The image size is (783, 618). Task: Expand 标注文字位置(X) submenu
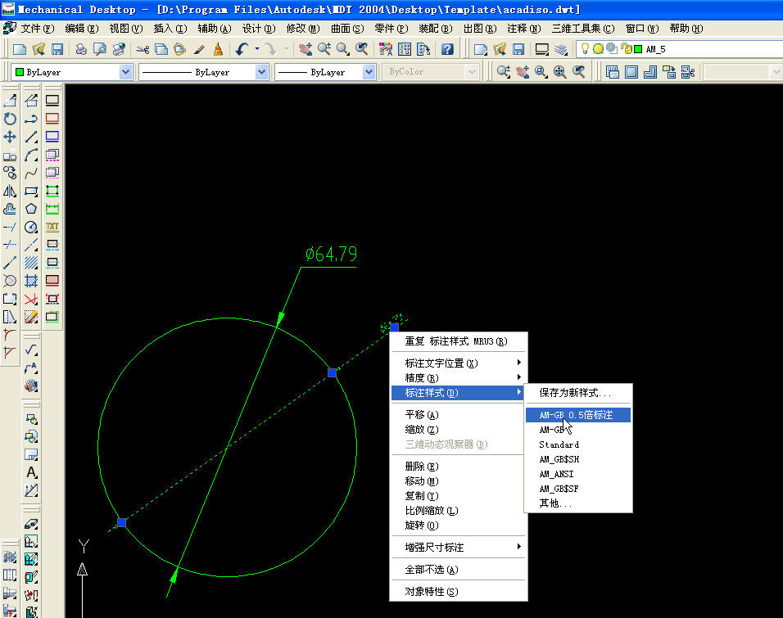[x=459, y=363]
